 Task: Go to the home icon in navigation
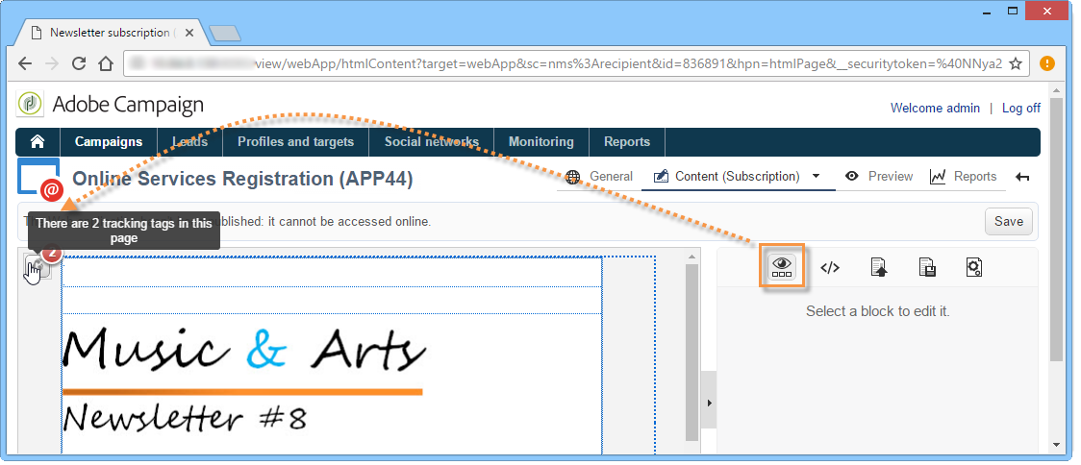pos(38,142)
